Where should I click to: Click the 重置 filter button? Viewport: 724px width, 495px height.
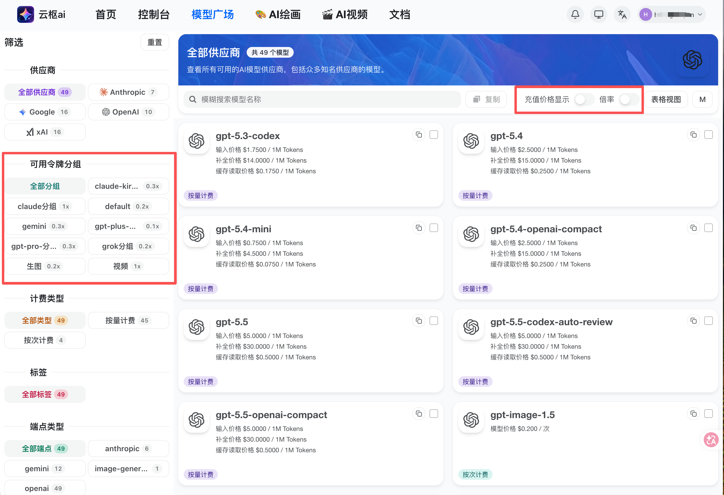click(x=155, y=42)
